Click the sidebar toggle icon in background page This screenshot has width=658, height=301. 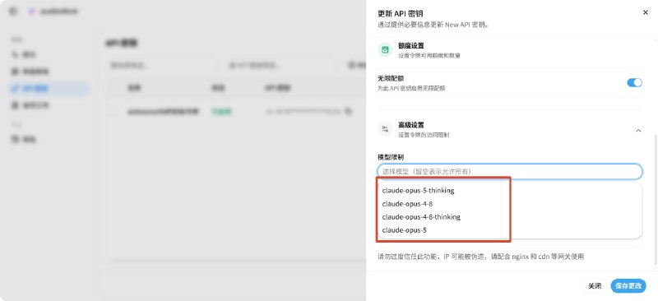(13, 12)
